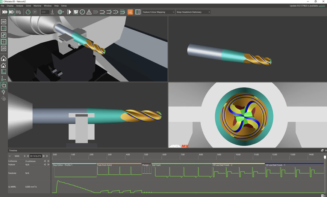Viewport: 327px width, 197px height.
Task: Open the Grind menu
Action: [x=28, y=6]
